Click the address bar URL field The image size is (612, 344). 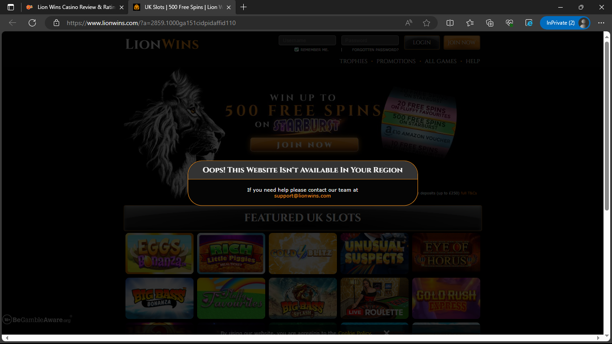pos(224,23)
